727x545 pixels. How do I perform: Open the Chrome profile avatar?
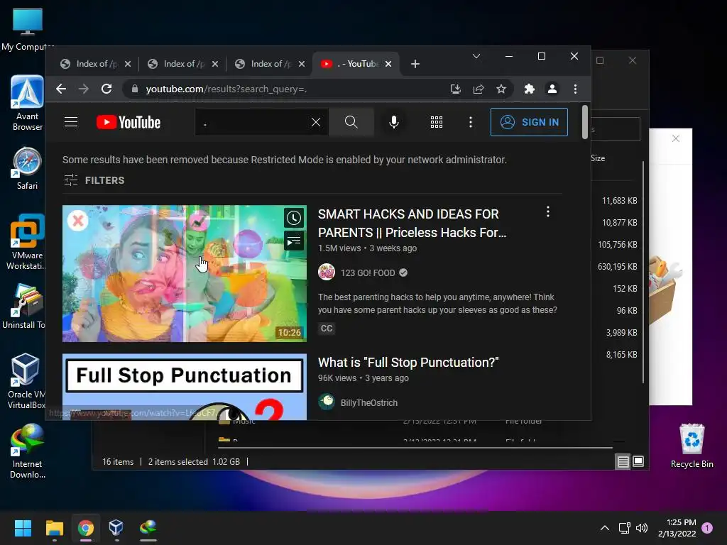tap(552, 89)
